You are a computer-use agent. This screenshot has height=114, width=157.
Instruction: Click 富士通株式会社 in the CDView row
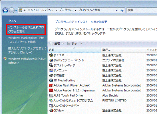click(x=112, y=111)
